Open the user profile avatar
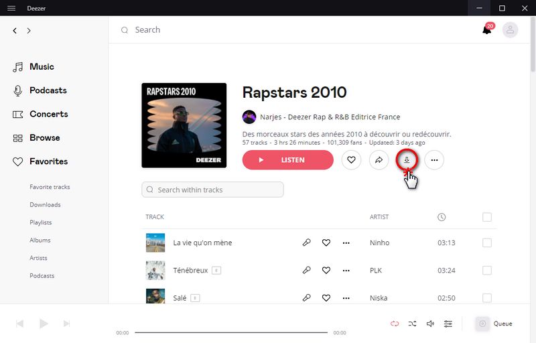 (x=510, y=30)
